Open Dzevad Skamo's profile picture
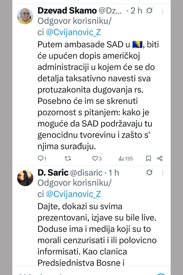183x275 pixels. [x=25, y=16]
